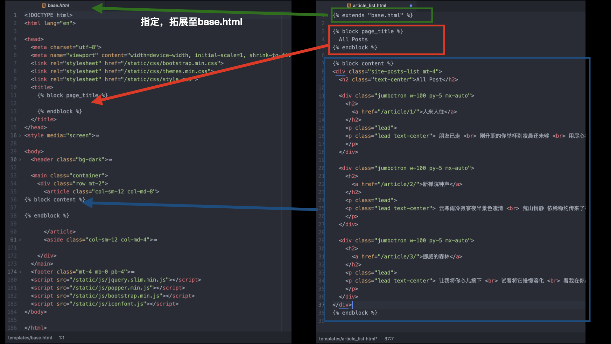Click line number 56 in base.html gutter
611x344 pixels.
[x=13, y=200]
